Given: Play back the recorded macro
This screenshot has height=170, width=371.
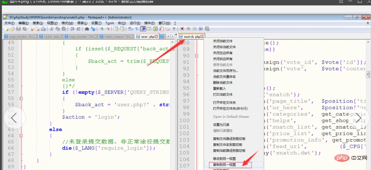Looking at the screenshot, I should point(195,29).
